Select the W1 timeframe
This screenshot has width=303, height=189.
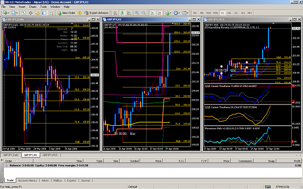243,13
